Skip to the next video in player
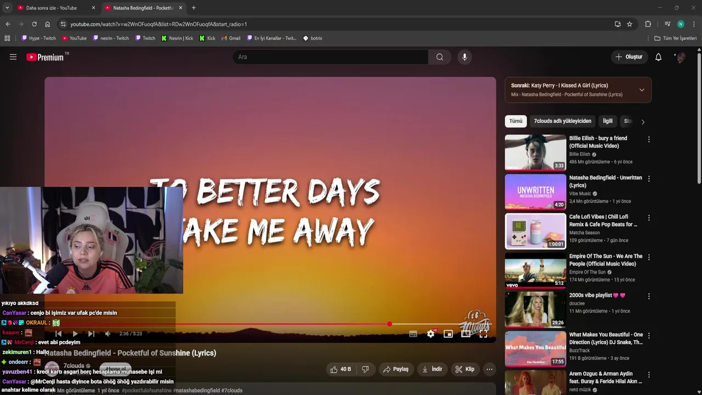The height and width of the screenshot is (395, 702). tap(91, 334)
